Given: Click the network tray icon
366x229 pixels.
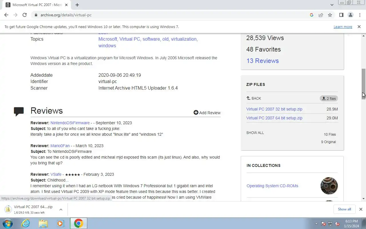Looking at the screenshot, I should [x=330, y=224].
